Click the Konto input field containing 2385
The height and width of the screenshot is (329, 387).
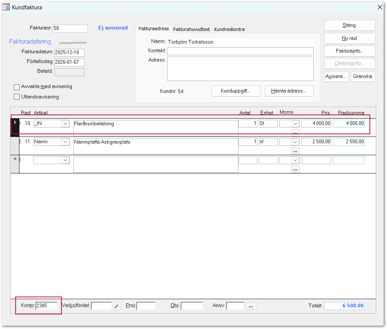tap(46, 306)
